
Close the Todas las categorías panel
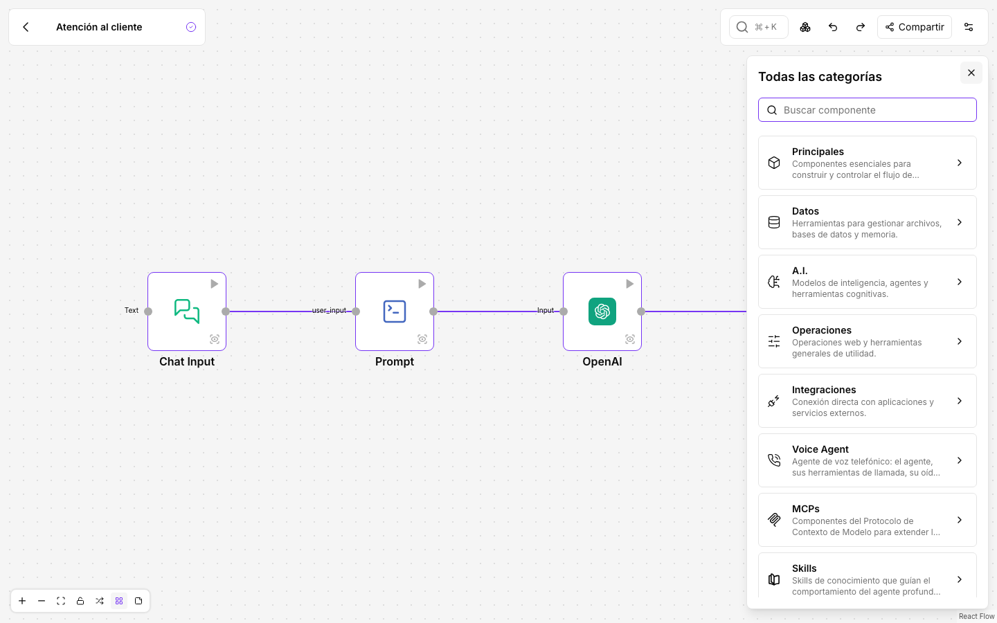pos(971,73)
